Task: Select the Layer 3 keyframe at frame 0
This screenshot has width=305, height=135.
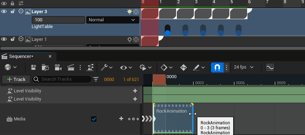Action: [150, 14]
